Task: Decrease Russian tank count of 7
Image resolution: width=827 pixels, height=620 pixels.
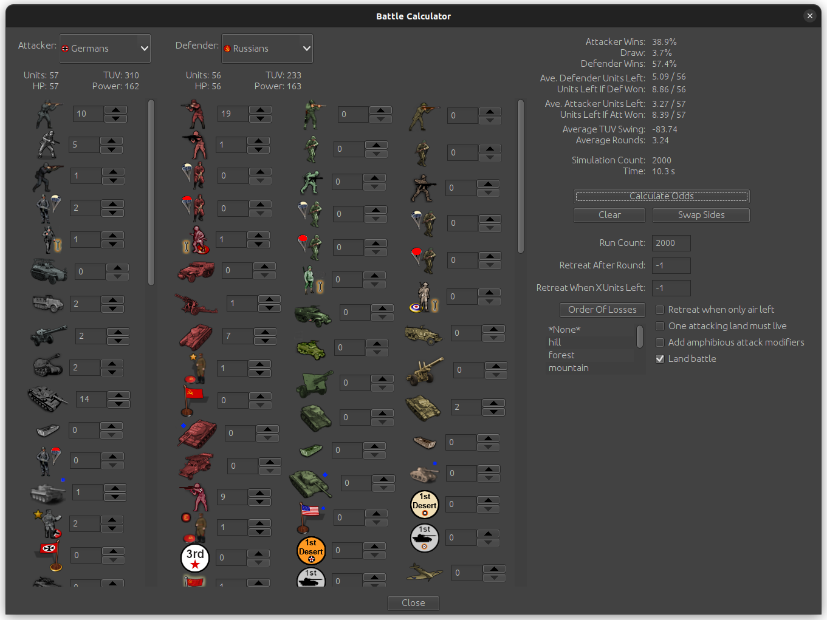Action: pos(265,341)
